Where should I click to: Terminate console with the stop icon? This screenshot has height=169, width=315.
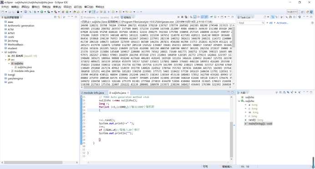click(x=178, y=17)
